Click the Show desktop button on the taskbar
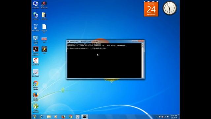Viewport: 211px width, 119px height. click(179, 117)
